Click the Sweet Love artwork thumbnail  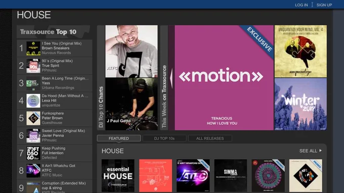(33, 136)
